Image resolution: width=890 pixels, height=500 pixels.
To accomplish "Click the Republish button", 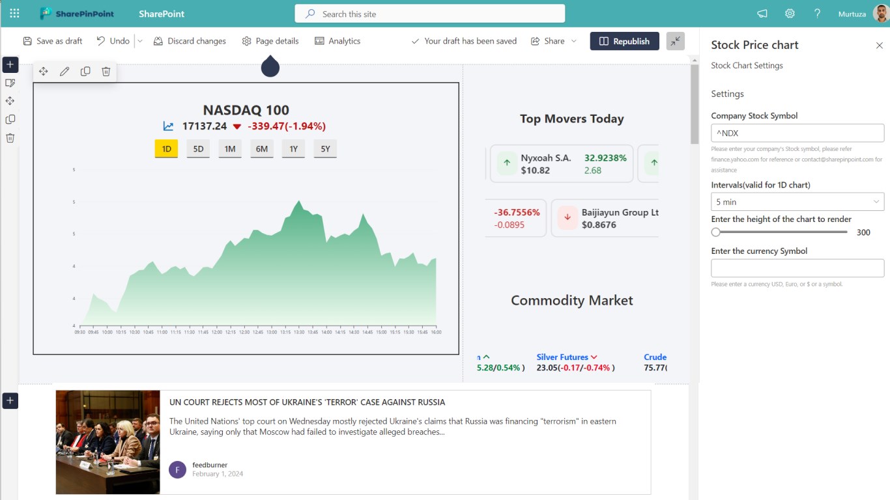I will [624, 41].
